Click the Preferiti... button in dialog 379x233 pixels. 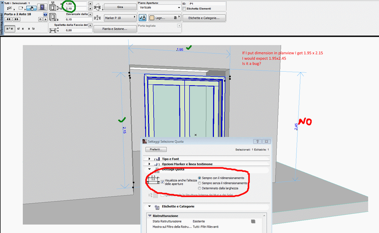156,149
